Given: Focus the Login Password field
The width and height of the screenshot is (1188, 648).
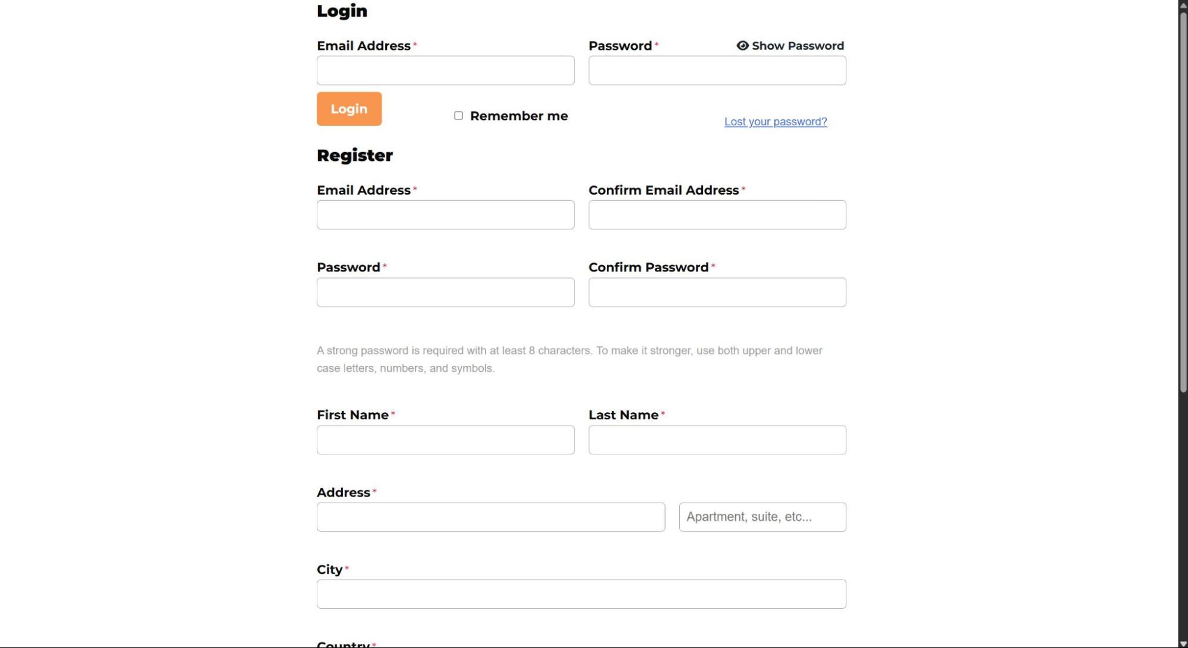Looking at the screenshot, I should click(x=717, y=71).
